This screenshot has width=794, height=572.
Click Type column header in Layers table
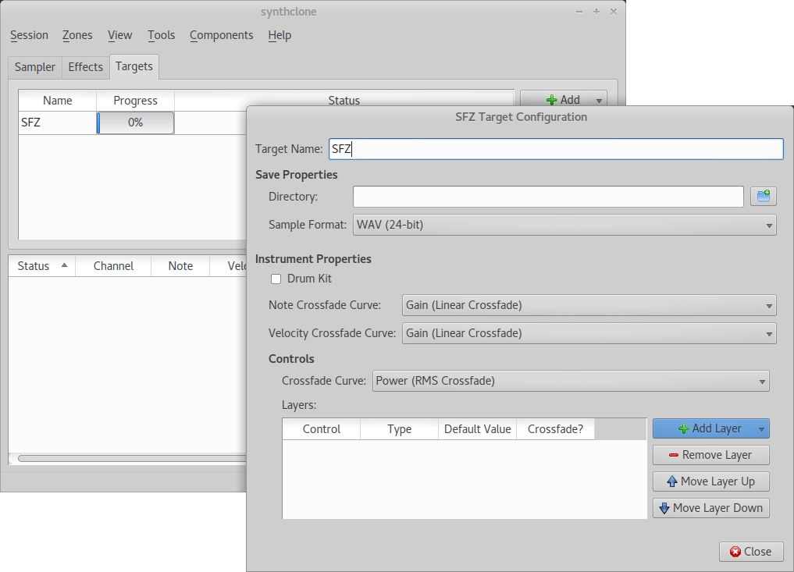click(400, 429)
